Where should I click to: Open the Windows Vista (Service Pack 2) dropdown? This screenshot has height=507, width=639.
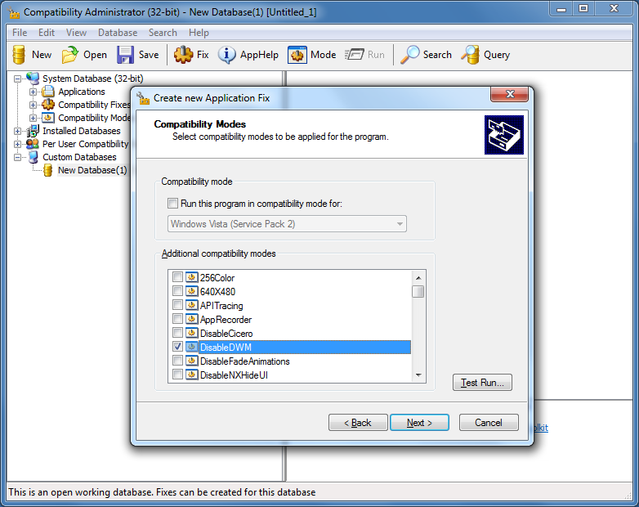coord(287,224)
